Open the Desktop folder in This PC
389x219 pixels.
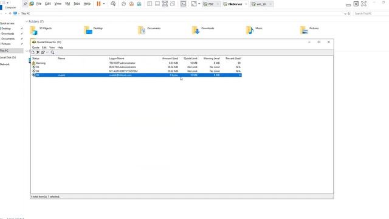pyautogui.click(x=94, y=30)
